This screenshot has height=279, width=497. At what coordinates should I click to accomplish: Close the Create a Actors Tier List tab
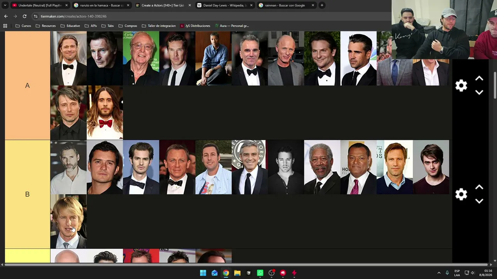[189, 5]
